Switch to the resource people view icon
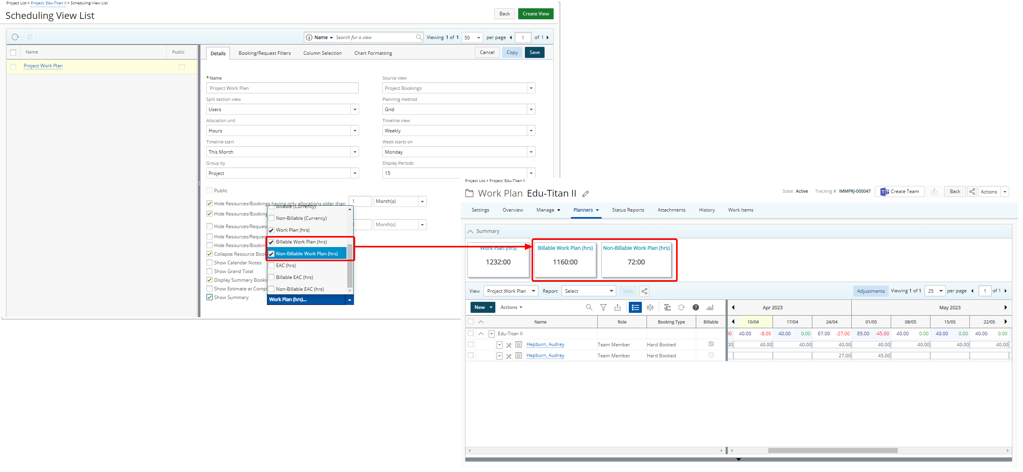The image size is (1023, 472). click(x=650, y=307)
